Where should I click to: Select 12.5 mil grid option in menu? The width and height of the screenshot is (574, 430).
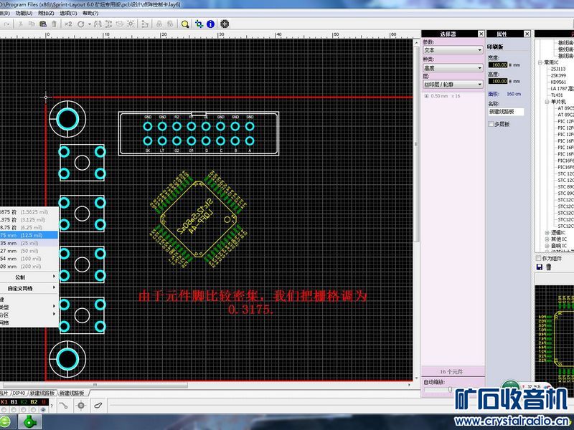click(27, 234)
